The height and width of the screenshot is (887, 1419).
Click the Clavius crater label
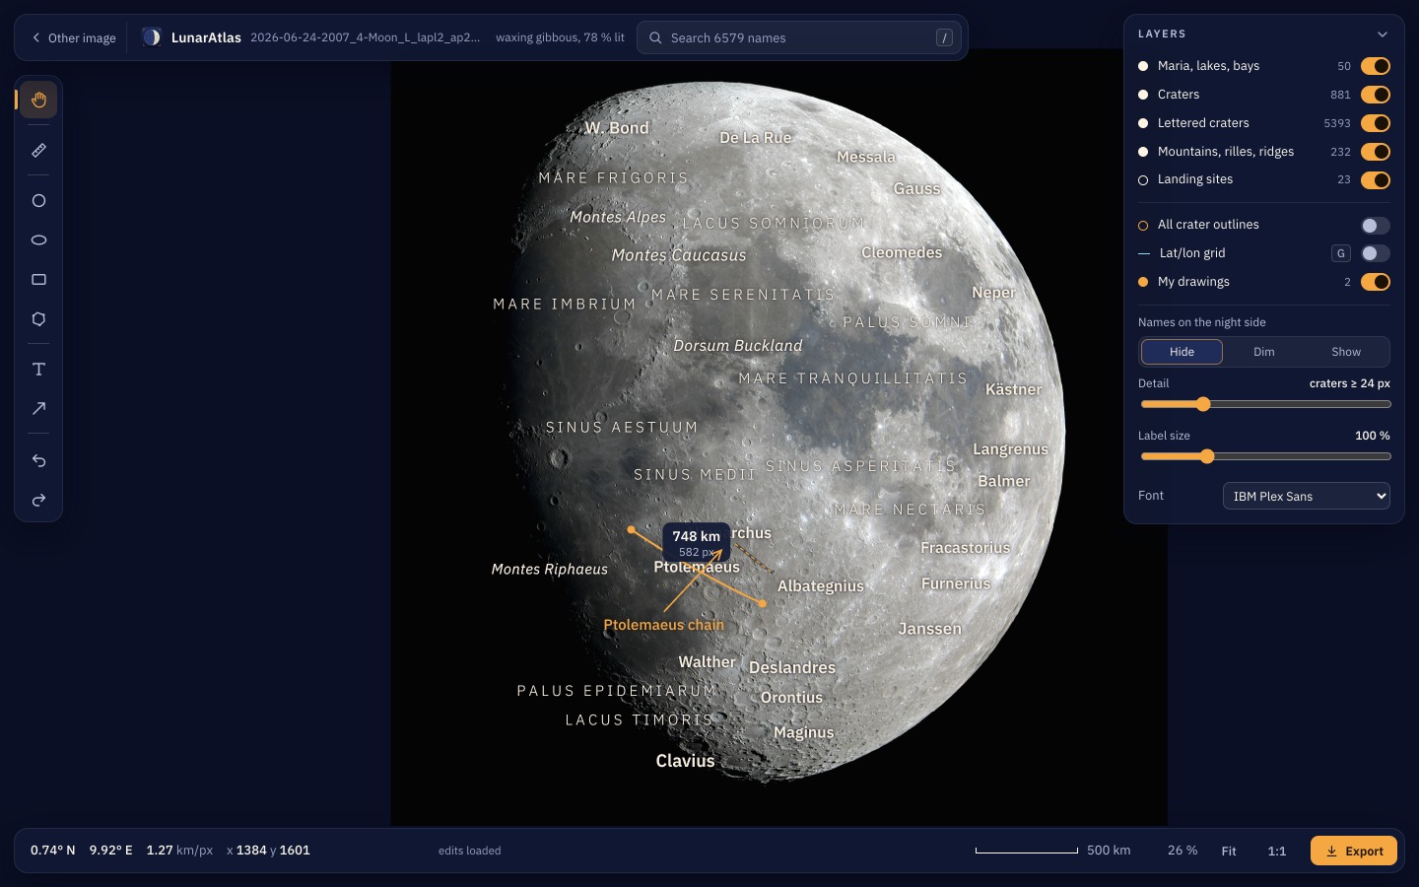[685, 761]
